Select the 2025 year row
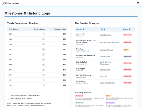Viewport: 142px width, 107px height. tap(37, 39)
